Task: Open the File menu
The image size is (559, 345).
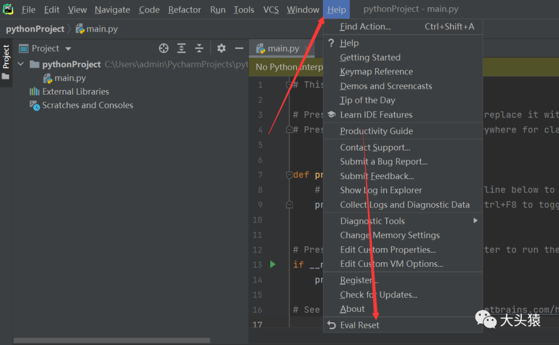Action: (x=28, y=10)
